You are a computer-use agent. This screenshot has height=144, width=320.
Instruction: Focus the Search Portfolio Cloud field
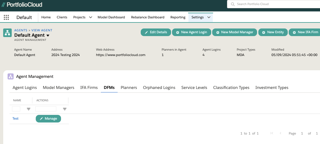pos(274,4)
